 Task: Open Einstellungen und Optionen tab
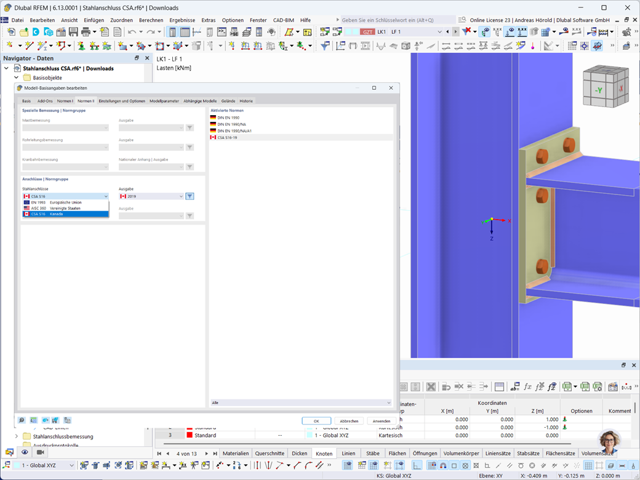[122, 101]
